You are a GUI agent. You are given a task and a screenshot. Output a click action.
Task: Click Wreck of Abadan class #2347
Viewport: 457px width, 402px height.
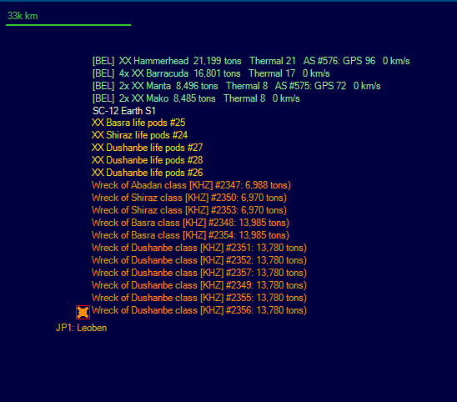pos(191,185)
